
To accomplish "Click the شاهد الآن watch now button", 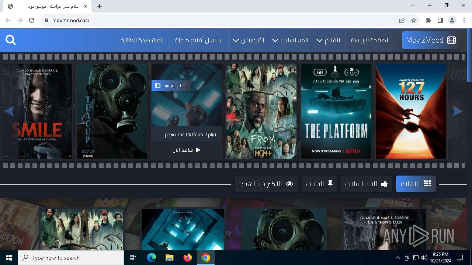I will click(x=187, y=150).
